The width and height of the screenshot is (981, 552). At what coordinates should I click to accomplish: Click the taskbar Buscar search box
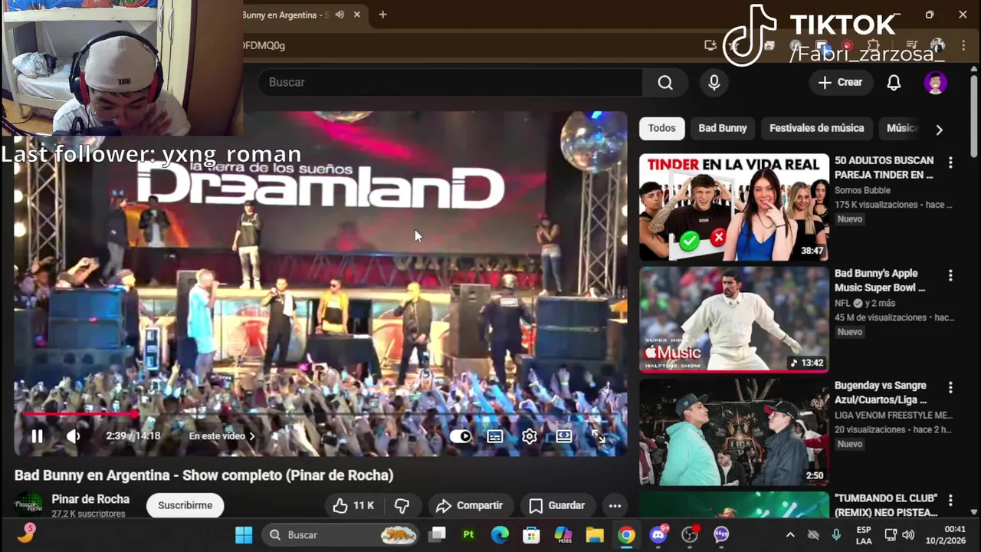[341, 534]
